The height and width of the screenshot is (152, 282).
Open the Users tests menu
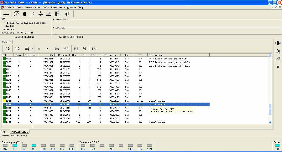(58, 8)
